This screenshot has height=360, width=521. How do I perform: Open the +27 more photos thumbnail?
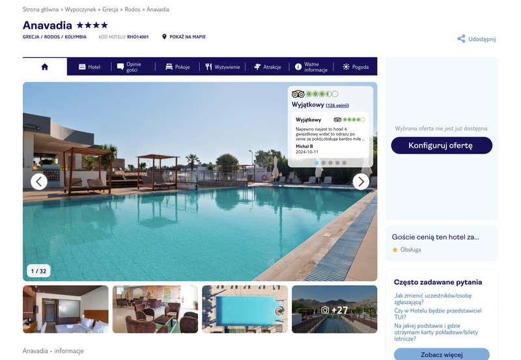point(335,309)
